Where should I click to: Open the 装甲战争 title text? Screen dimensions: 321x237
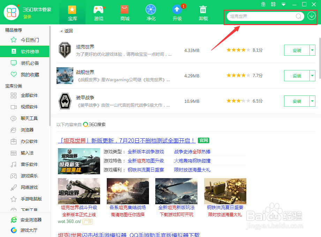[85, 98]
